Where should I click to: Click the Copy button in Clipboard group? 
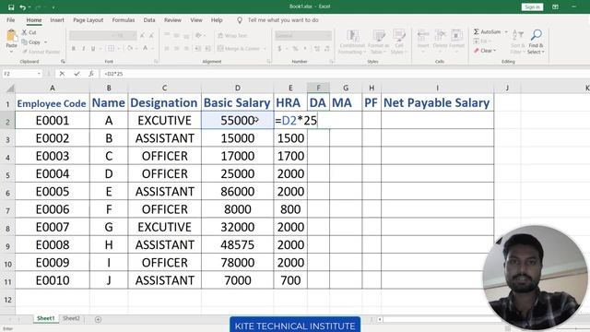pos(30,42)
